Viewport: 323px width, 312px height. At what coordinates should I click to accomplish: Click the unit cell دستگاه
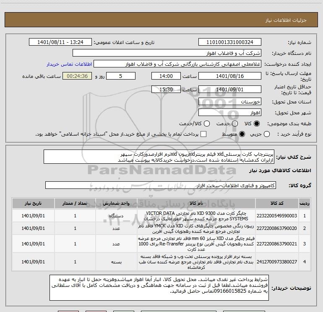tap(116, 216)
